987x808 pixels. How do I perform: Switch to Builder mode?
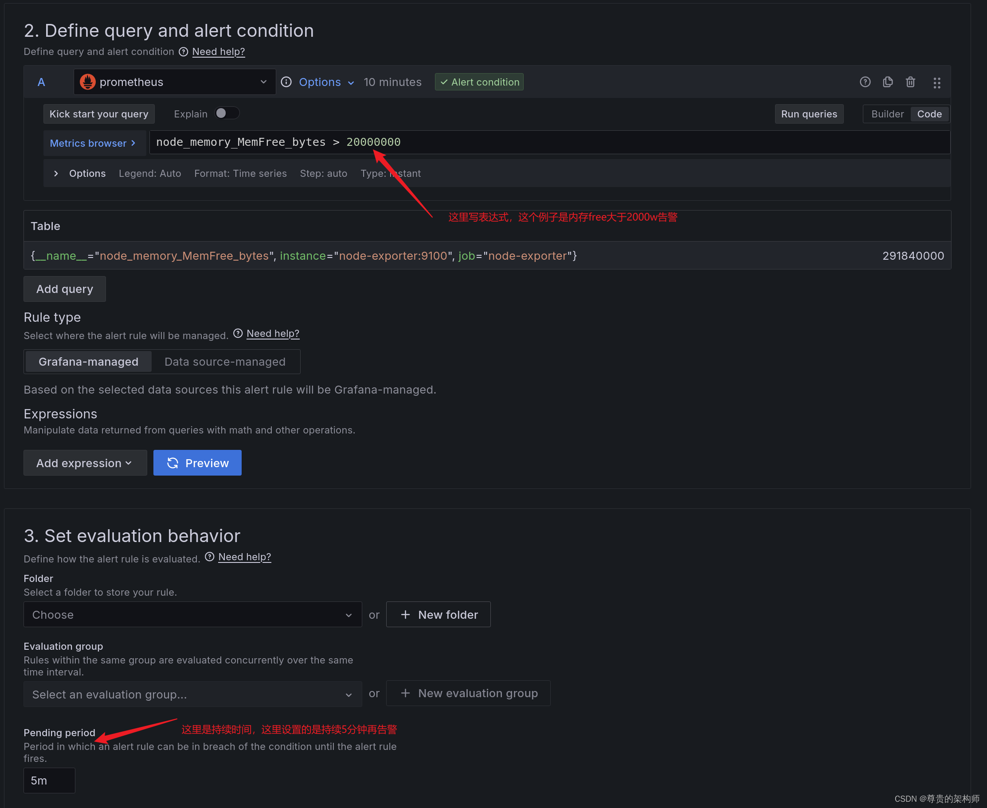click(x=886, y=113)
